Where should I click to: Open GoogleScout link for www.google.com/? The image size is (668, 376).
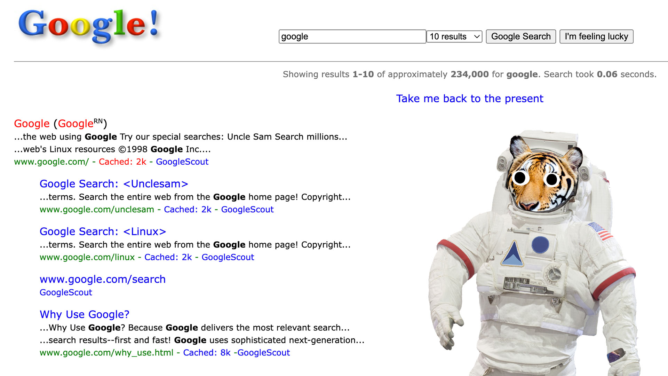182,162
